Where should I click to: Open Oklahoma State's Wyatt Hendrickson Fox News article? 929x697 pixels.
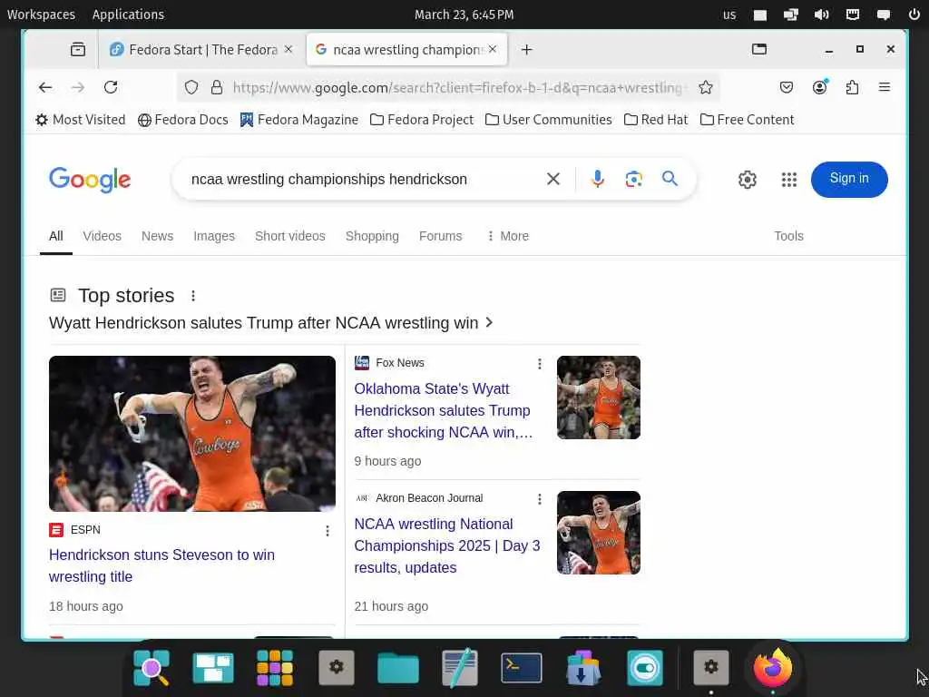pos(443,411)
